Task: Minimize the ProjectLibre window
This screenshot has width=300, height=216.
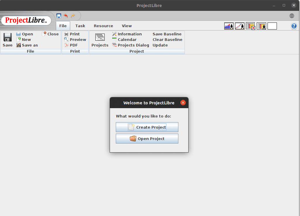Action: (x=274, y=5)
